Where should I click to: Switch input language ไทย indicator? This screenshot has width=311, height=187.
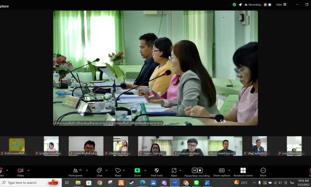pyautogui.click(x=292, y=183)
